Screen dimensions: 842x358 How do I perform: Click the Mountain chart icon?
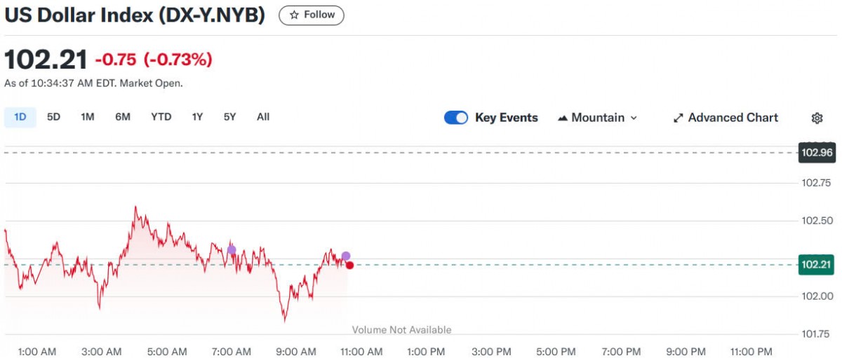(562, 118)
